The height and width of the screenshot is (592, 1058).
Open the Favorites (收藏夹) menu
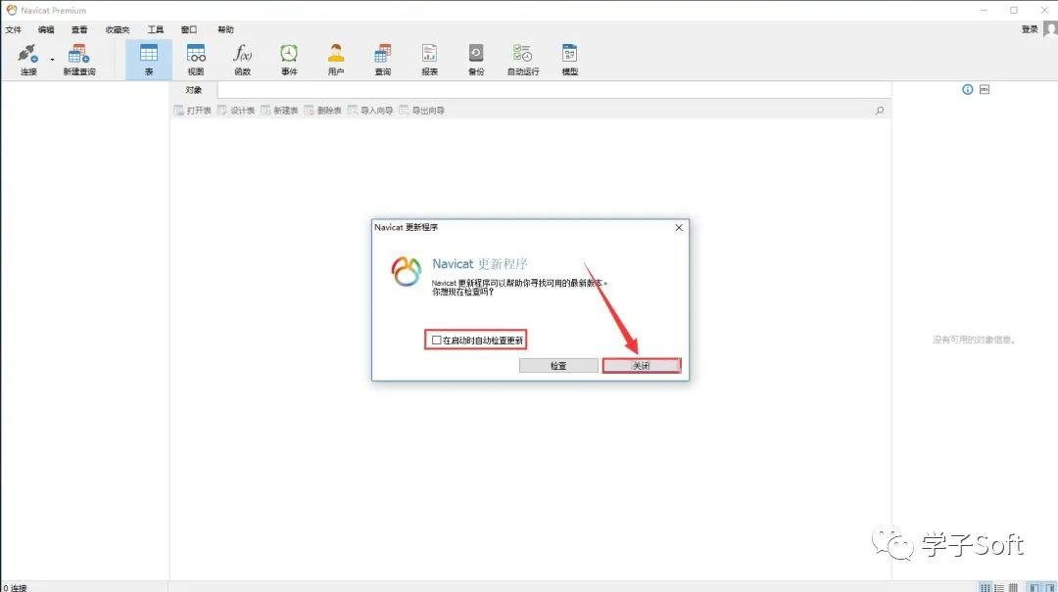[x=118, y=29]
